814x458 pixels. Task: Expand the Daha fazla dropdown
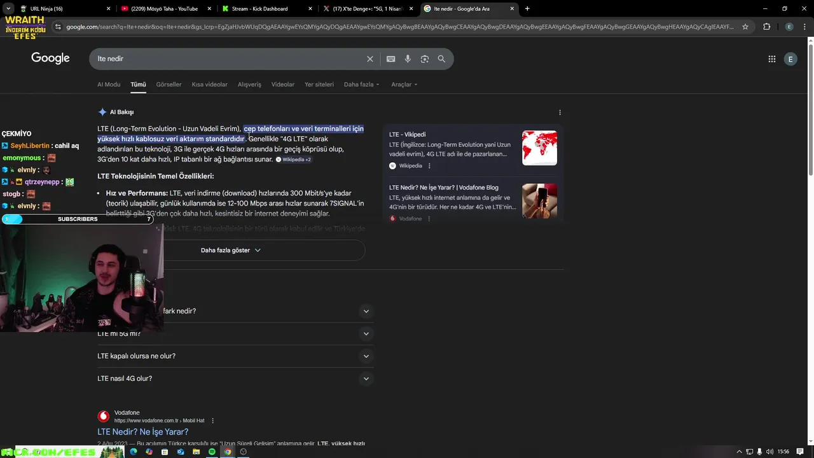tap(361, 85)
